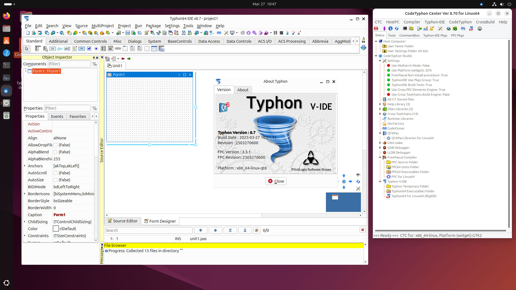Click the Search text field in source editor

tap(149, 230)
